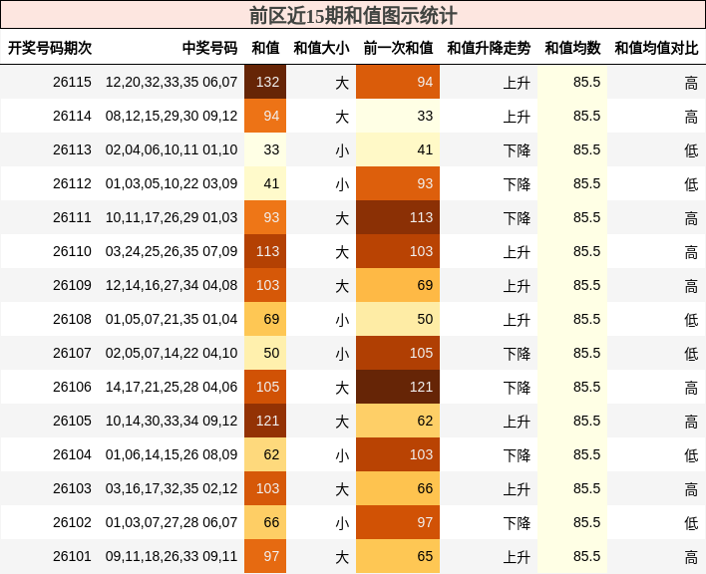The height and width of the screenshot is (574, 706).
Task: Click the 中奖号码 column header
Action: tap(209, 48)
